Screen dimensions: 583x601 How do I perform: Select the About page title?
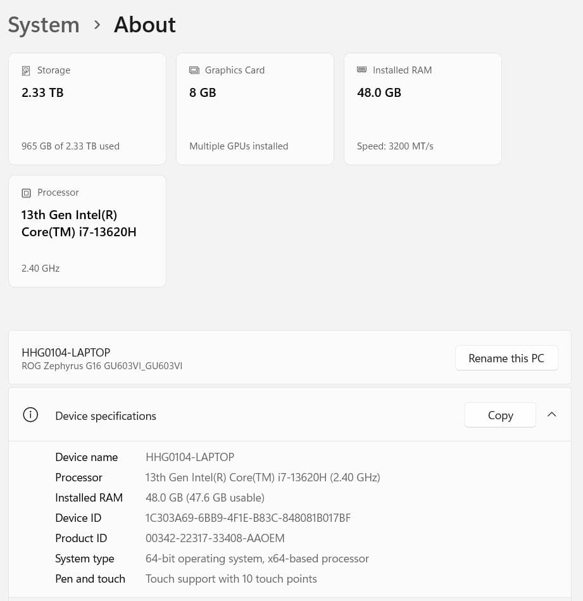tap(144, 24)
